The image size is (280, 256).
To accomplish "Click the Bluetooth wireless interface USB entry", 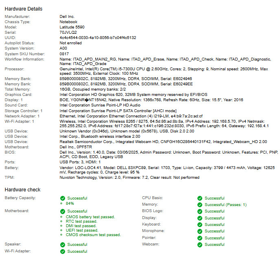I will pyautogui.click(x=100, y=137).
